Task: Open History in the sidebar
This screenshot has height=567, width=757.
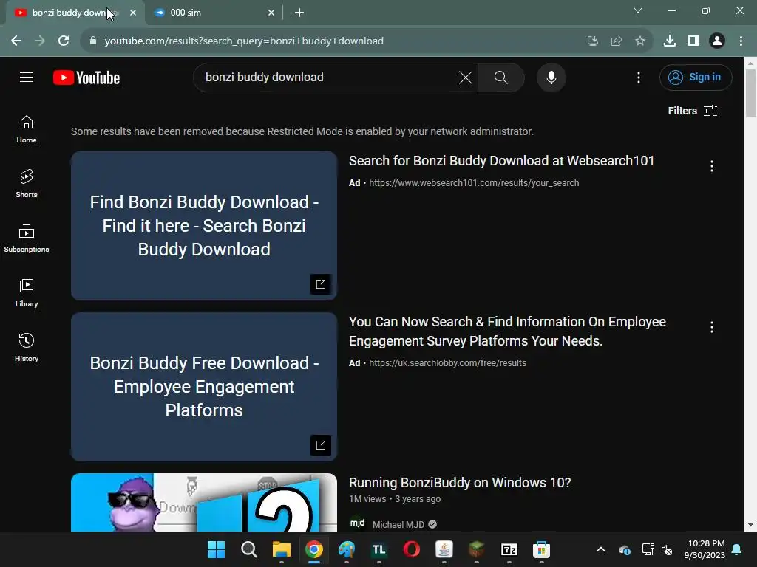Action: tap(27, 348)
